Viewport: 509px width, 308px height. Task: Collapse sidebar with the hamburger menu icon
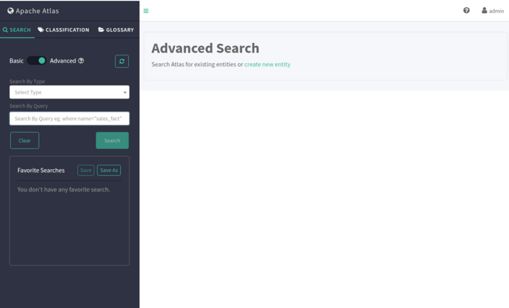coord(146,11)
